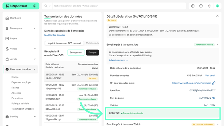Toggle password visibility eye icon
Image resolution: width=224 pixels, height=126 pixels.
(214, 98)
